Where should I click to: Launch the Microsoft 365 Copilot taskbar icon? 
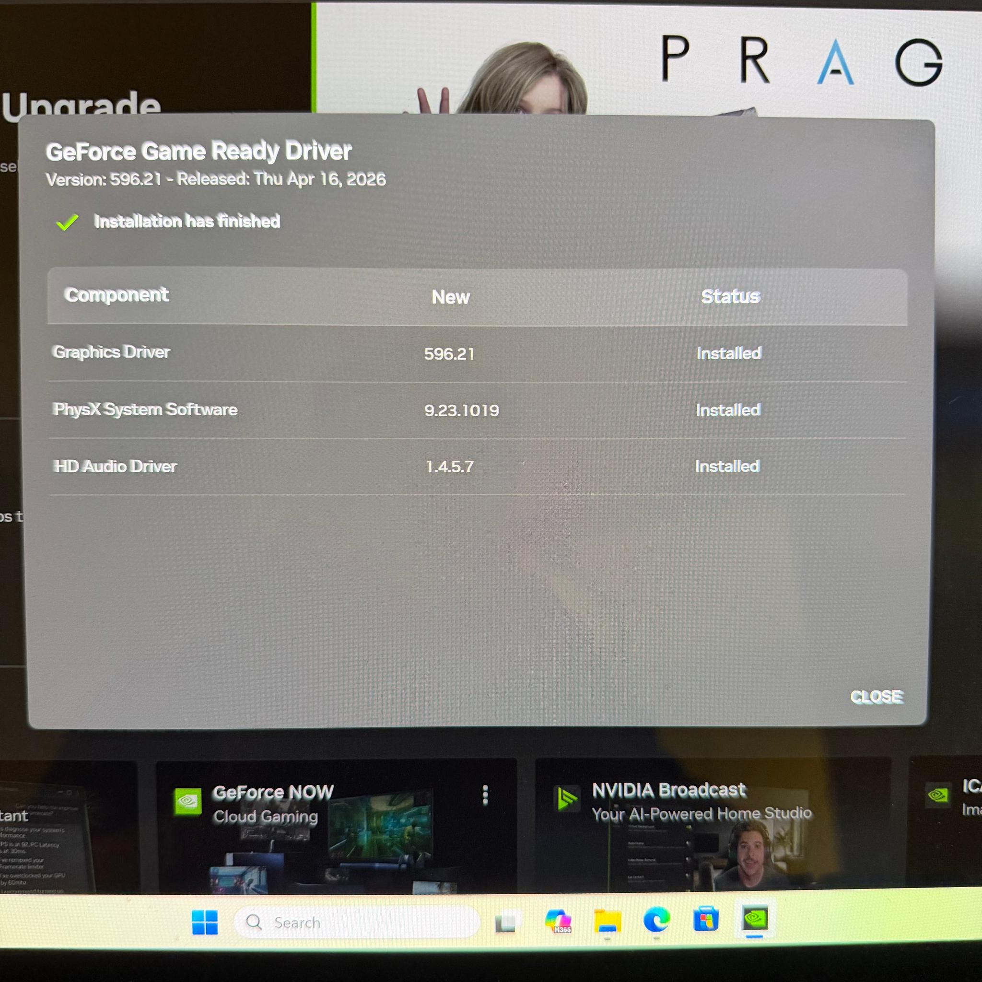[558, 921]
